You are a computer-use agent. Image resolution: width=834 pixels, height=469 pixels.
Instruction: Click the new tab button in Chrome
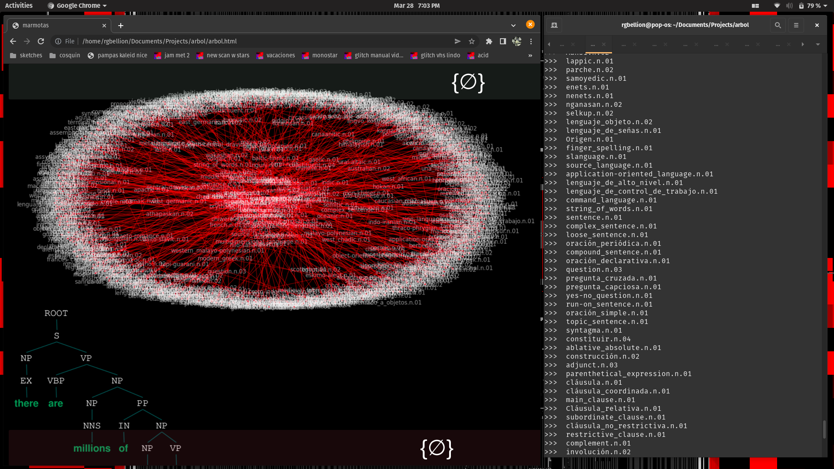pyautogui.click(x=120, y=25)
